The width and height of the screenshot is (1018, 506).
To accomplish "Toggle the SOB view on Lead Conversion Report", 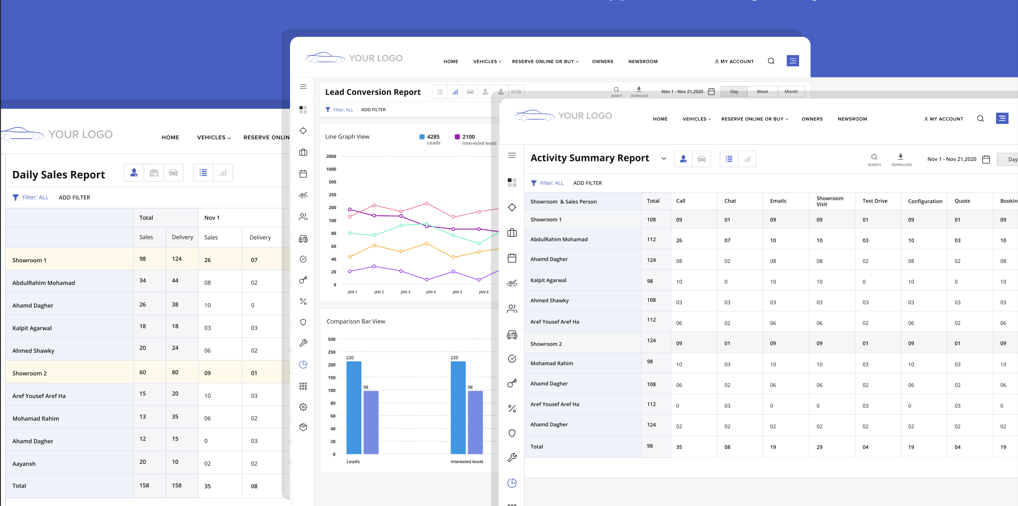I will [516, 92].
